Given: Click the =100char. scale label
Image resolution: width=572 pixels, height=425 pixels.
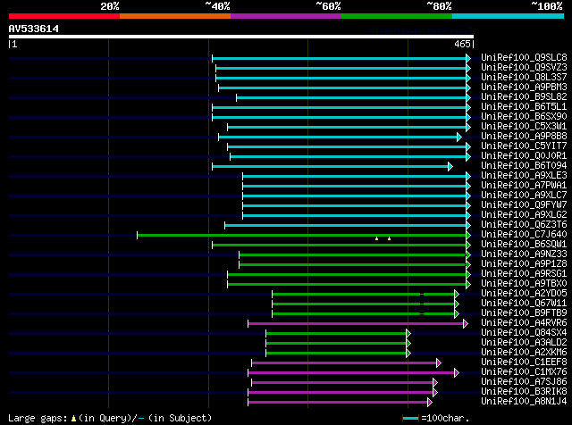Looking at the screenshot, I should (445, 418).
